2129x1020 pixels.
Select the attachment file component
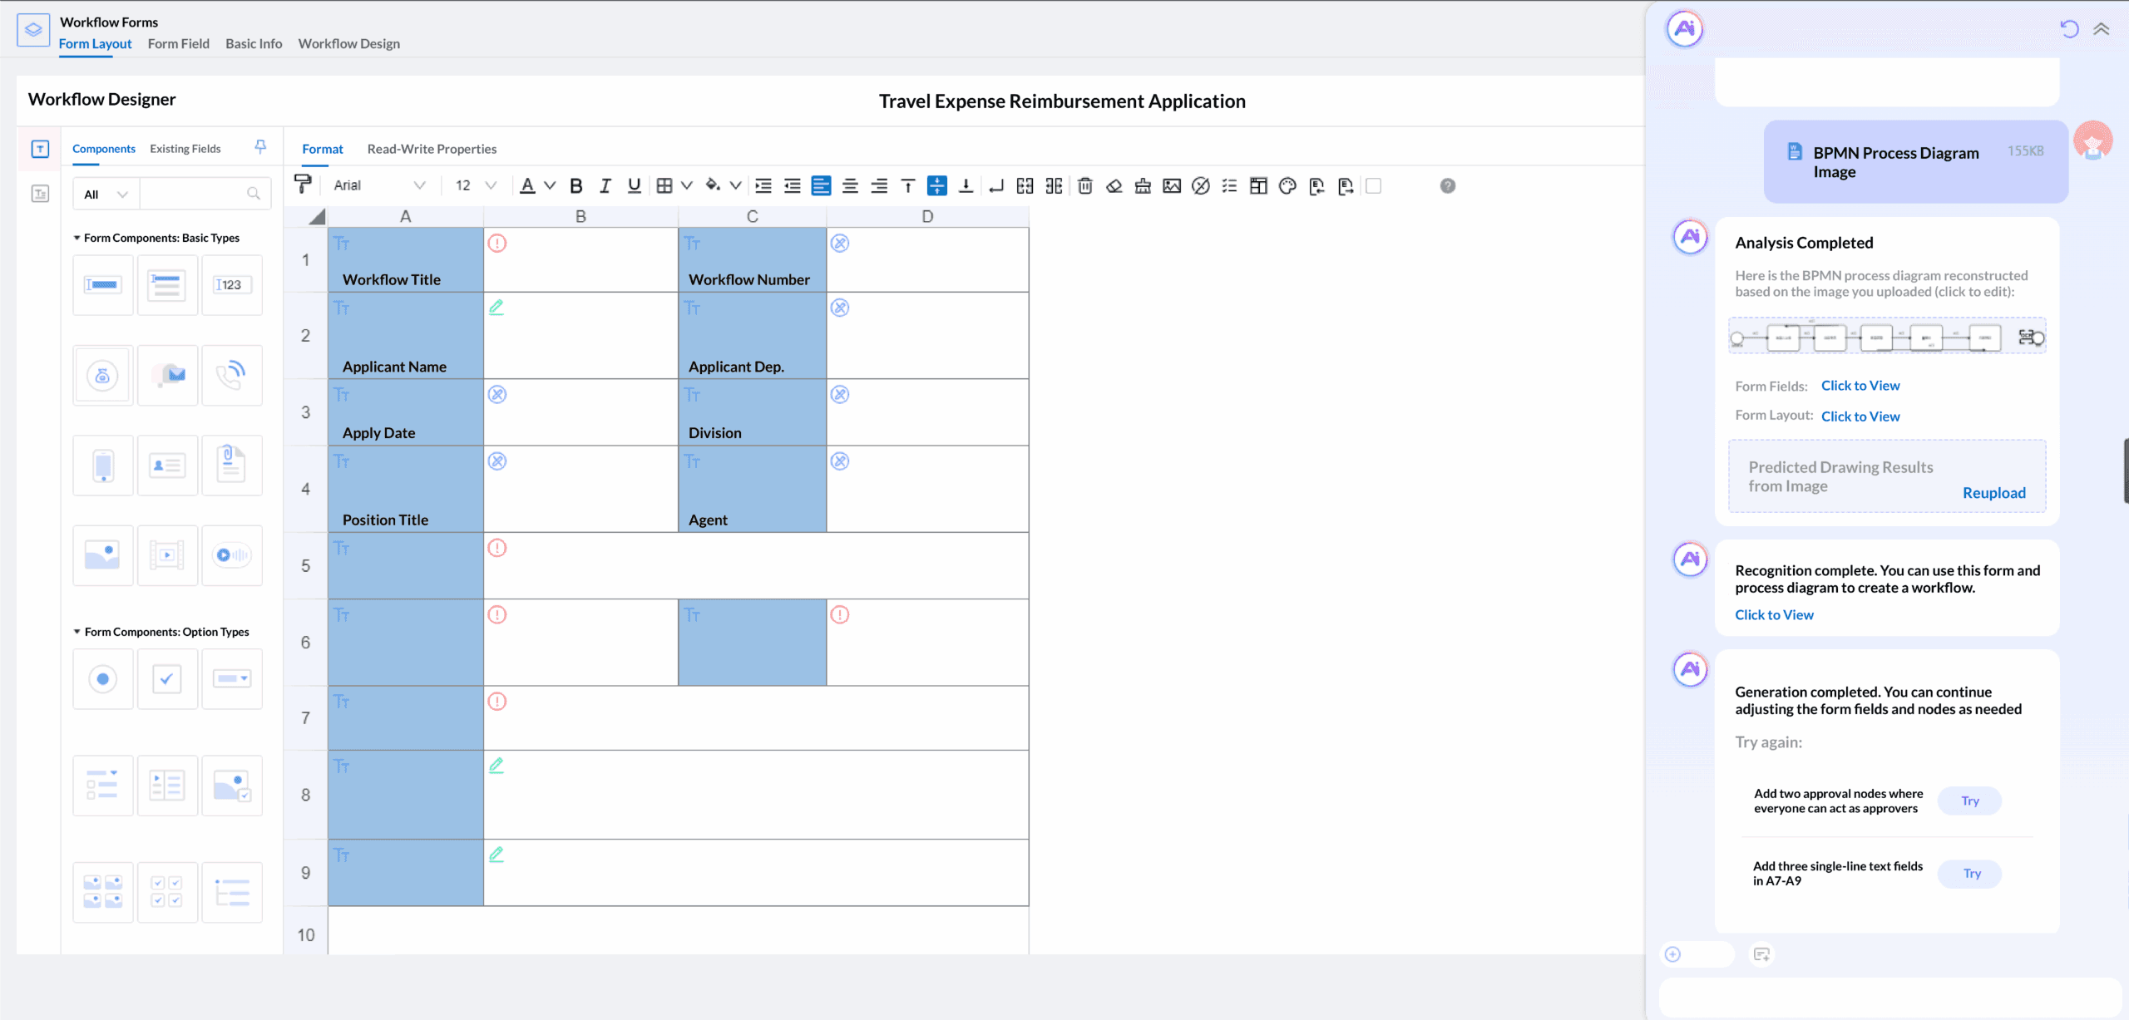232,466
